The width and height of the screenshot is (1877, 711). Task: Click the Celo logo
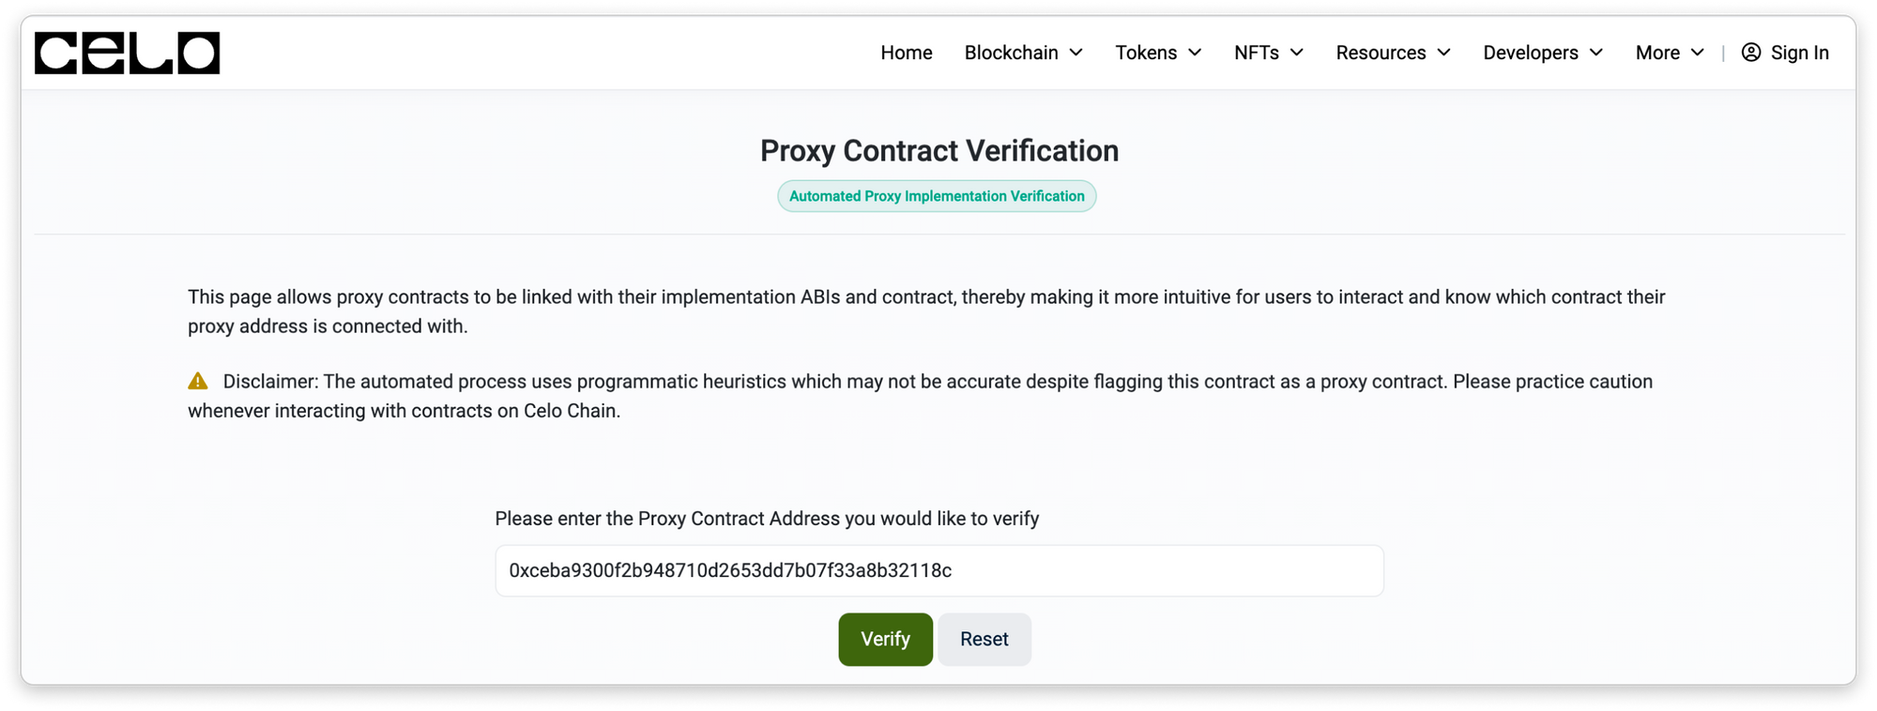[127, 53]
